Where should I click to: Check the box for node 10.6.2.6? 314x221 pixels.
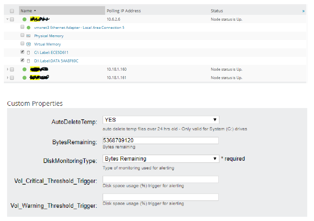[x=12, y=19]
